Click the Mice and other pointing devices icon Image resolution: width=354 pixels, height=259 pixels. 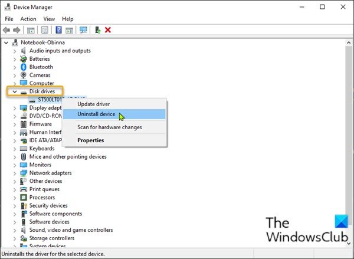24,157
